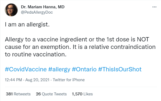Open the #CovidVaccine hashtag
The image size is (161, 101).
point(26,69)
